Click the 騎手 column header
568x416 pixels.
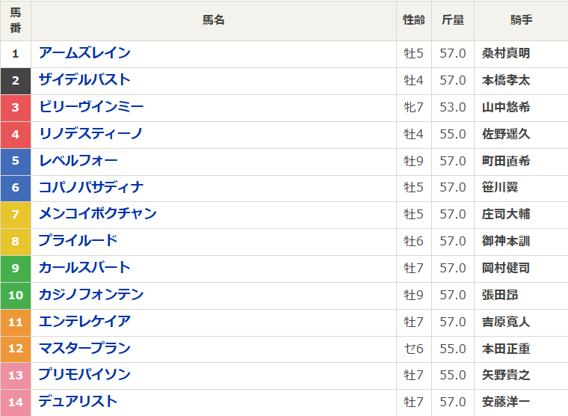(521, 21)
